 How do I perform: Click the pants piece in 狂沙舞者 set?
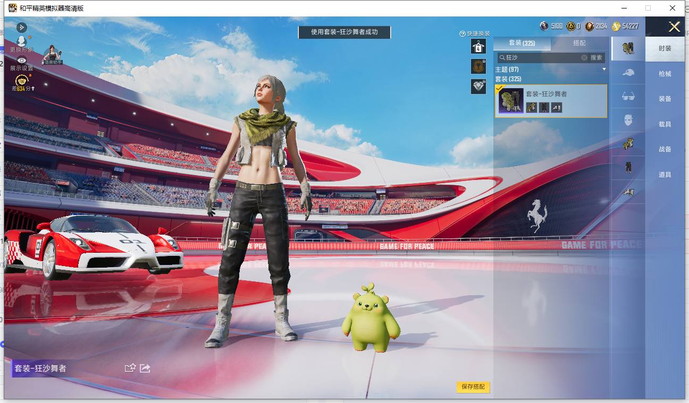coord(544,107)
